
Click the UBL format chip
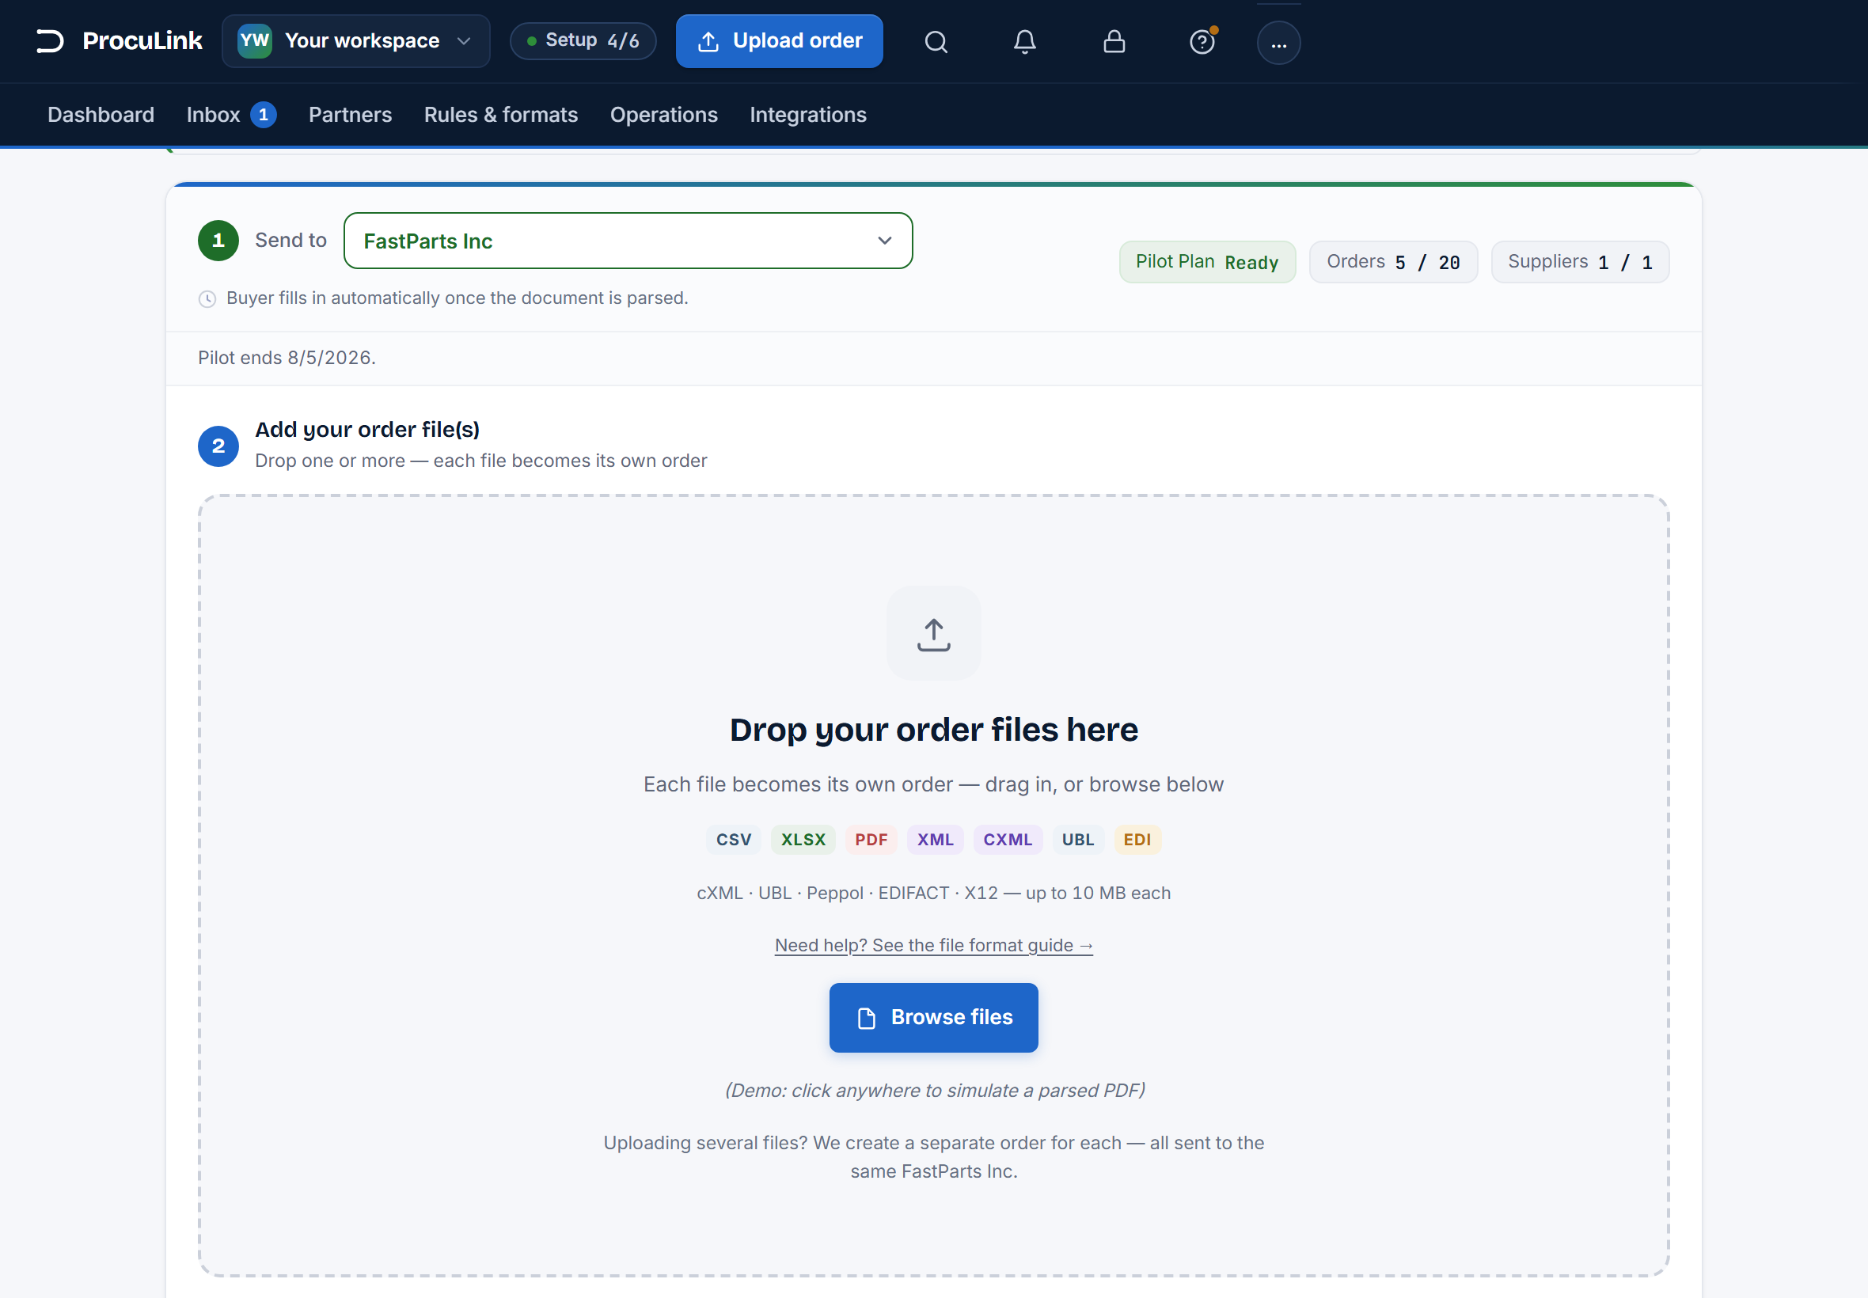click(1077, 839)
